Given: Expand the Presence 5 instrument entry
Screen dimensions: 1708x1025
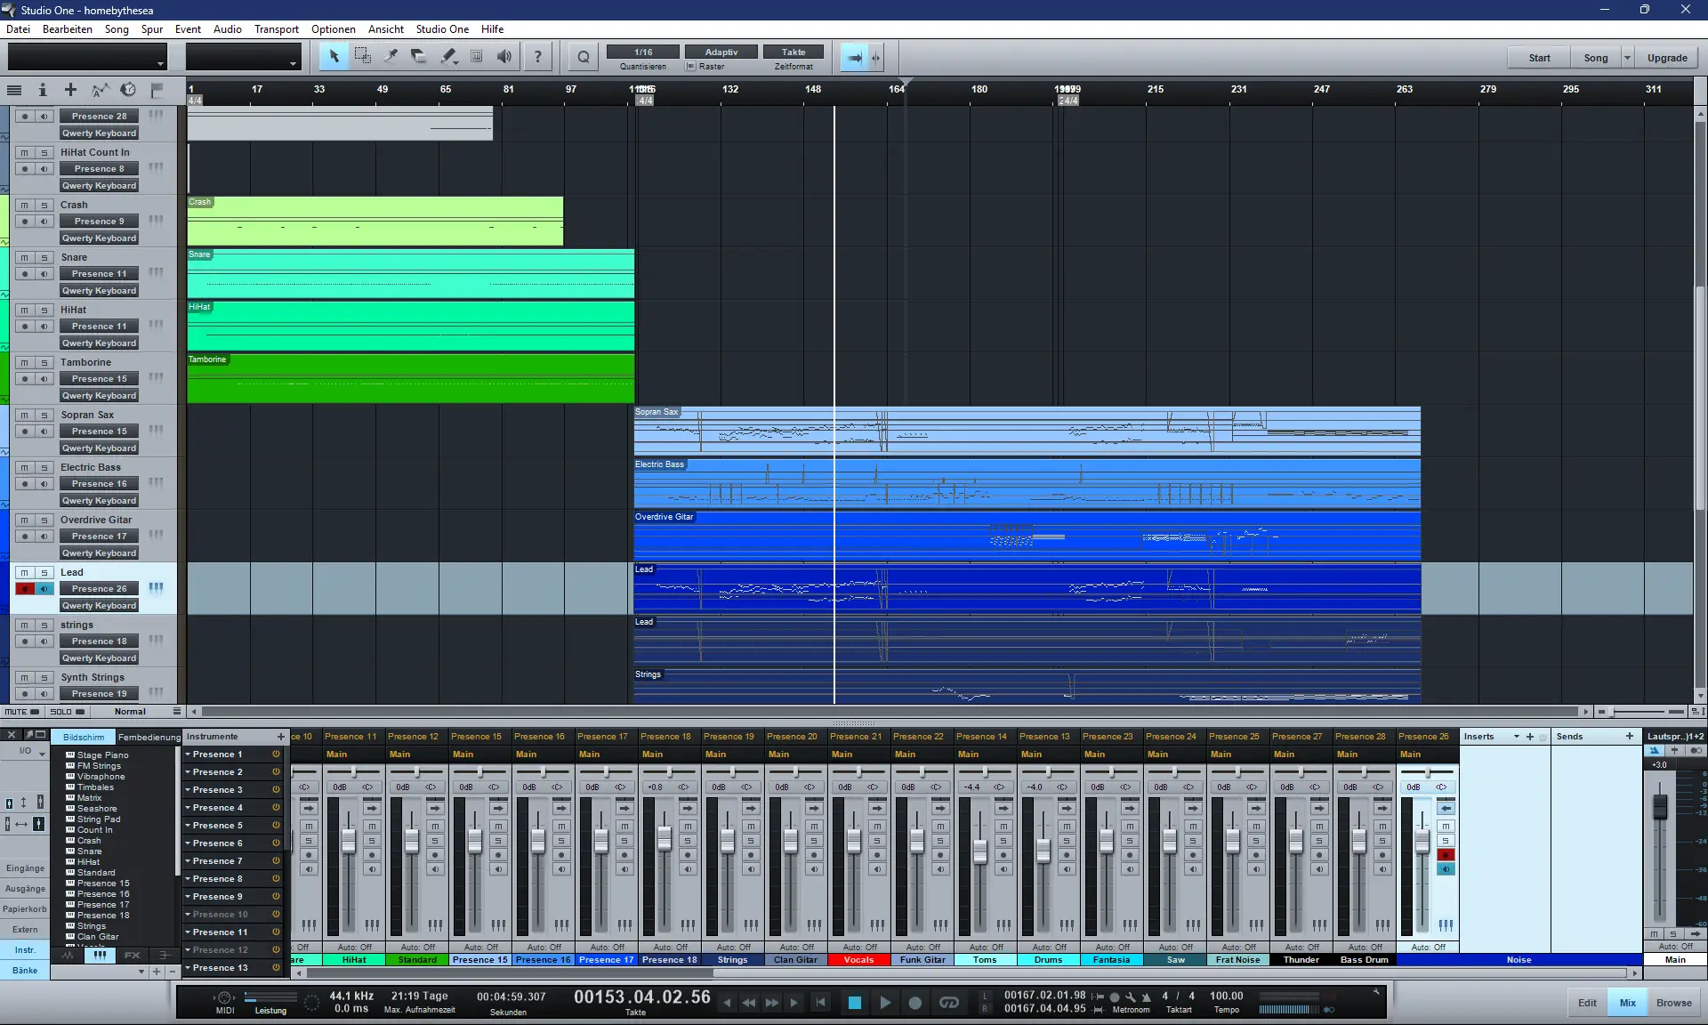Looking at the screenshot, I should point(188,826).
